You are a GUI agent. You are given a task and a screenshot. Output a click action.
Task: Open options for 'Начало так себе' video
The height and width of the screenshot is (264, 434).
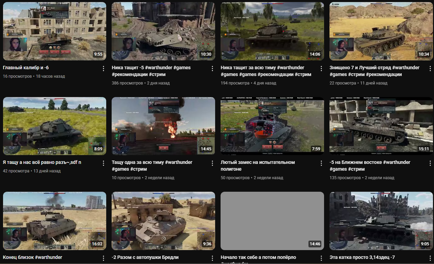click(321, 258)
